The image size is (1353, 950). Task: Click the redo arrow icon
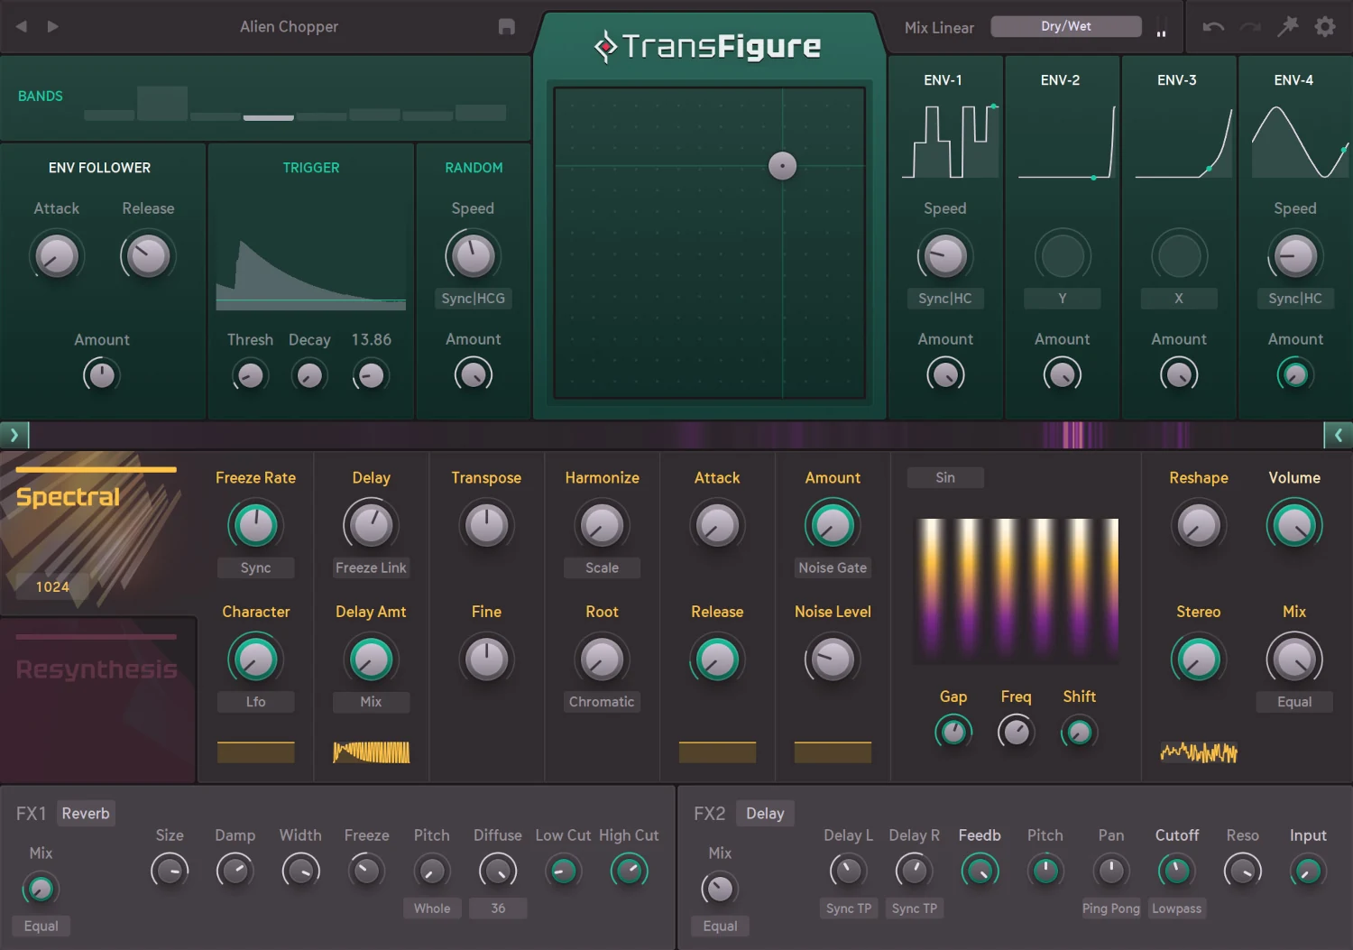tap(1250, 26)
